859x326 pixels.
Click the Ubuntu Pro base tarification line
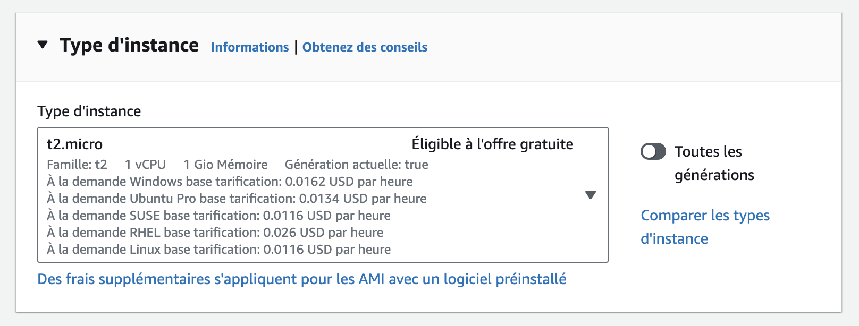(x=237, y=199)
